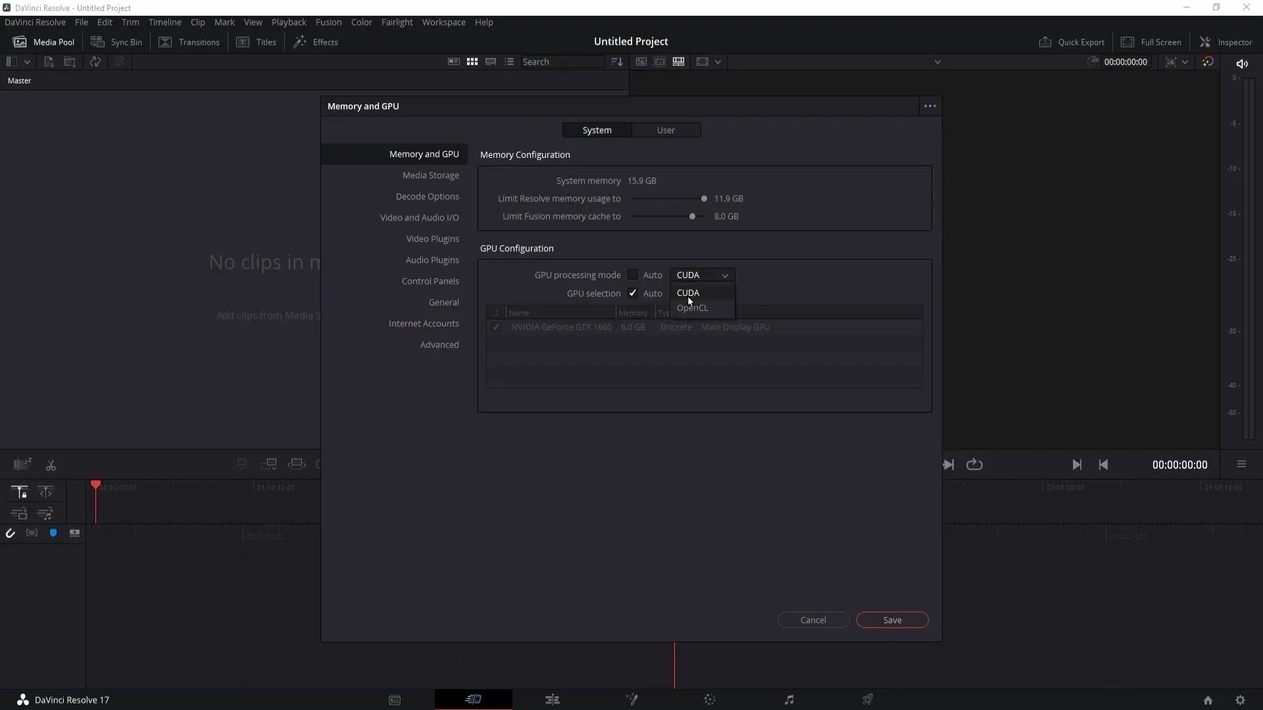The width and height of the screenshot is (1263, 710).
Task: Open the Deliver page rocket icon
Action: pyautogui.click(x=868, y=700)
